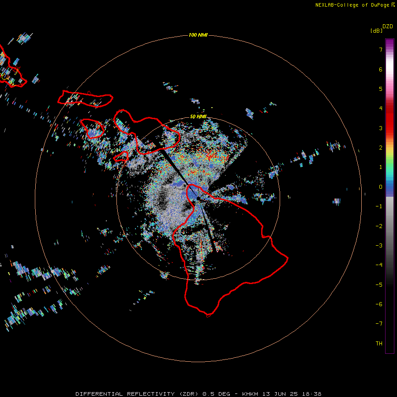The image size is (397, 397).
Task: Click the 5 value on color scale
Action: [381, 89]
